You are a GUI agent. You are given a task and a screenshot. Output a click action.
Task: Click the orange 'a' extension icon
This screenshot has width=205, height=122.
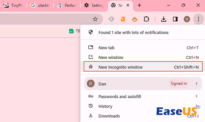click(123, 19)
